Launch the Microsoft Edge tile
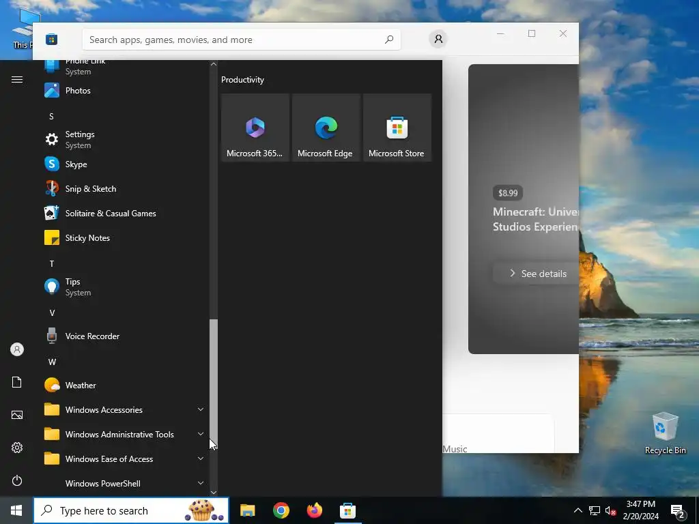This screenshot has height=524, width=699. [326, 128]
